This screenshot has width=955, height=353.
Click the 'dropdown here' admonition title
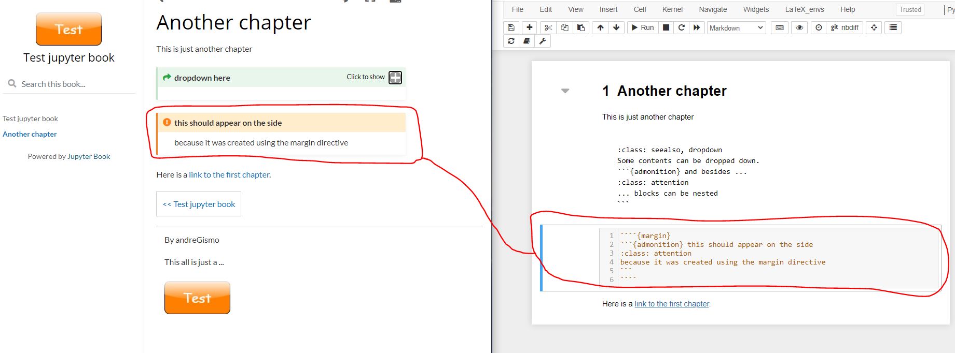(202, 78)
